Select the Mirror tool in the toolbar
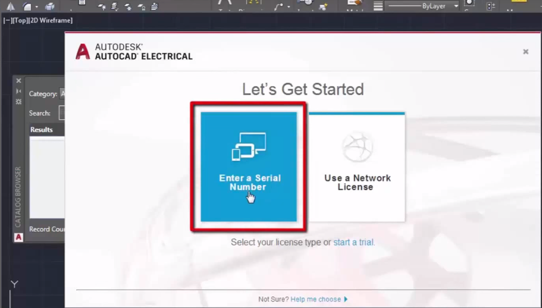This screenshot has height=308, width=542. click(11, 7)
